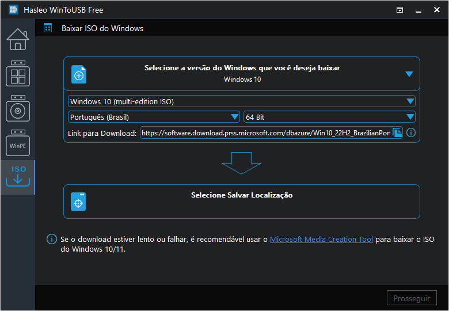Open Windows To Go USB sidebar icon

tap(18, 73)
